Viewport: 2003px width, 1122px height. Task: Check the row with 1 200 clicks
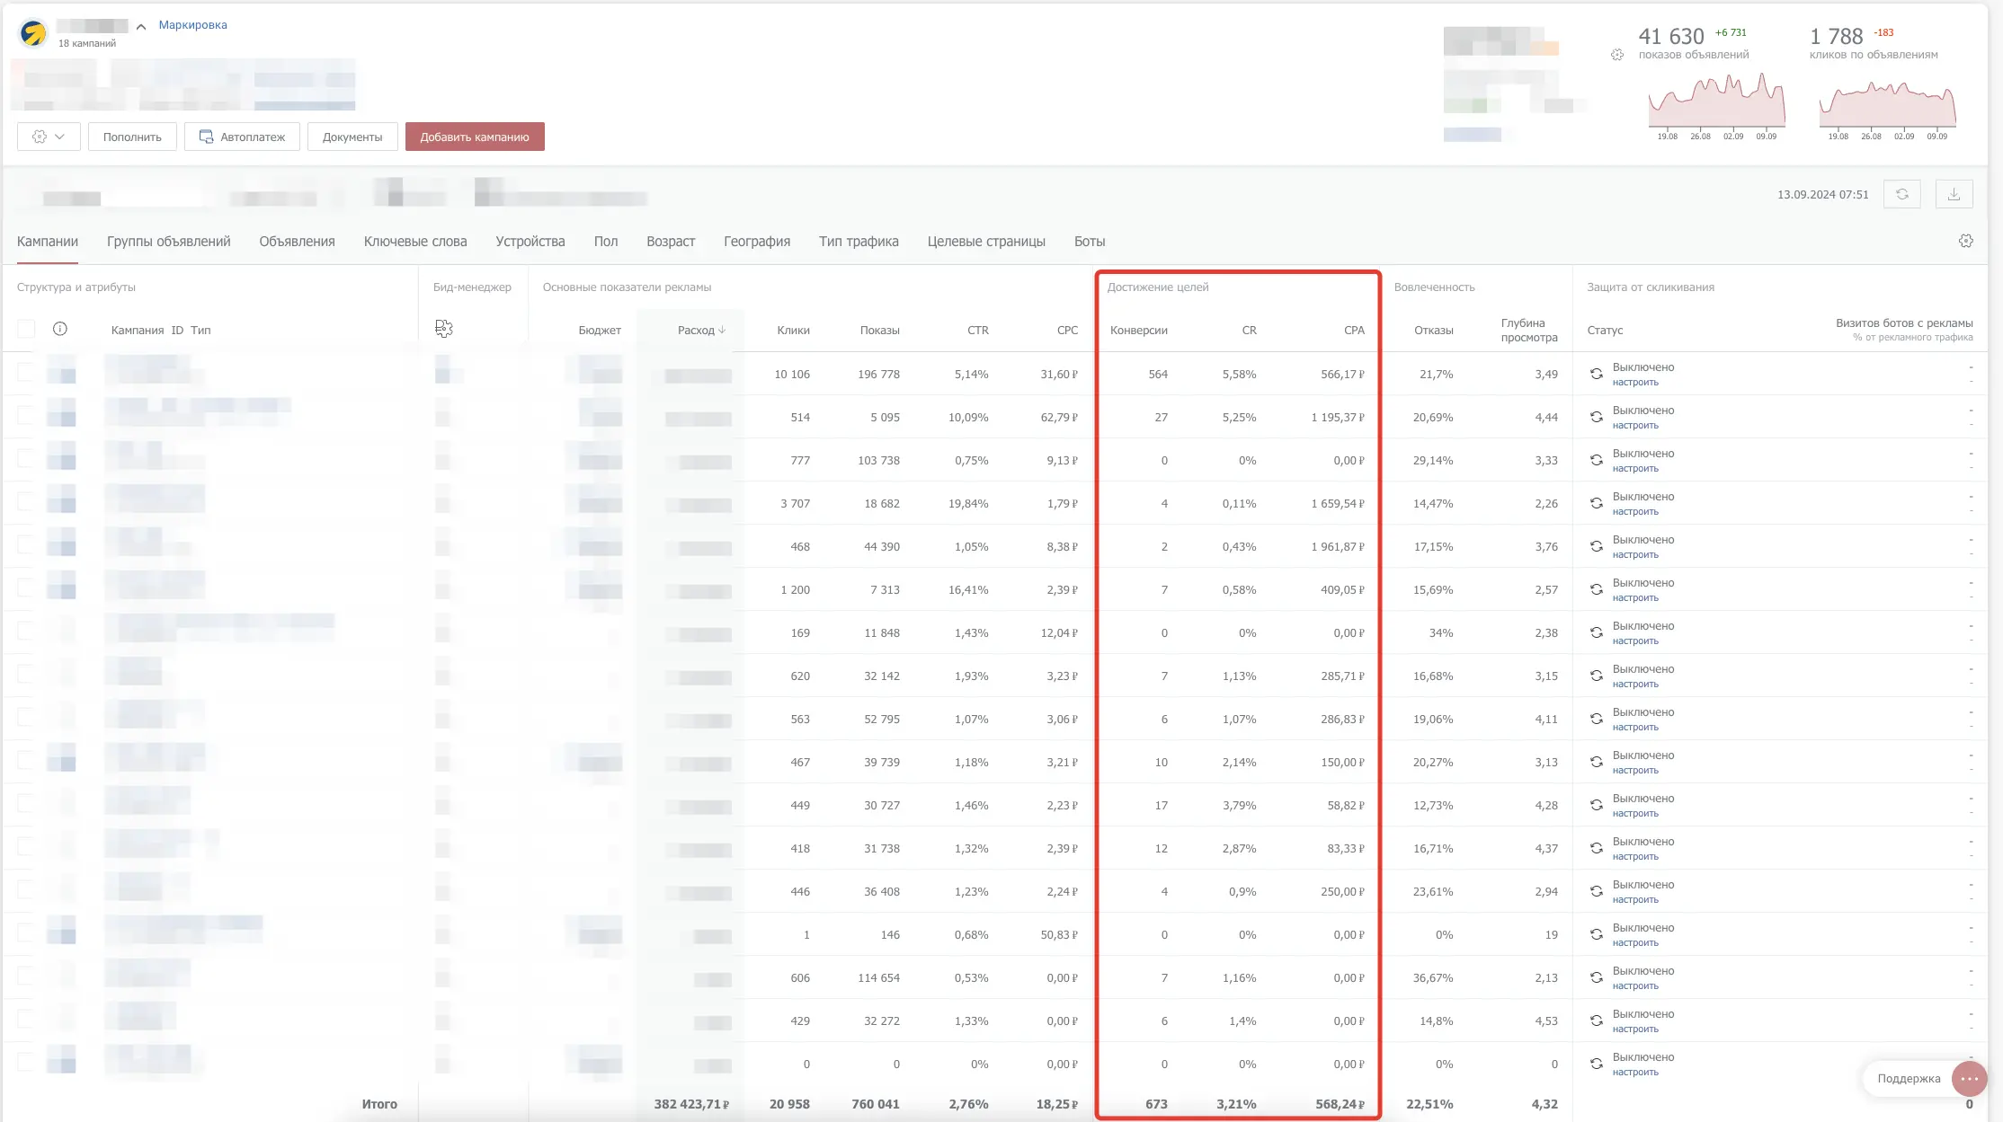point(25,588)
